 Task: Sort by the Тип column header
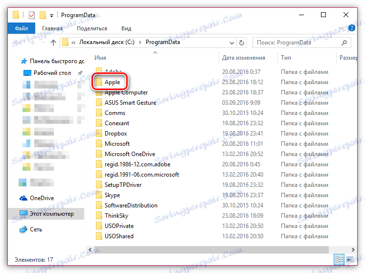tap(286, 58)
